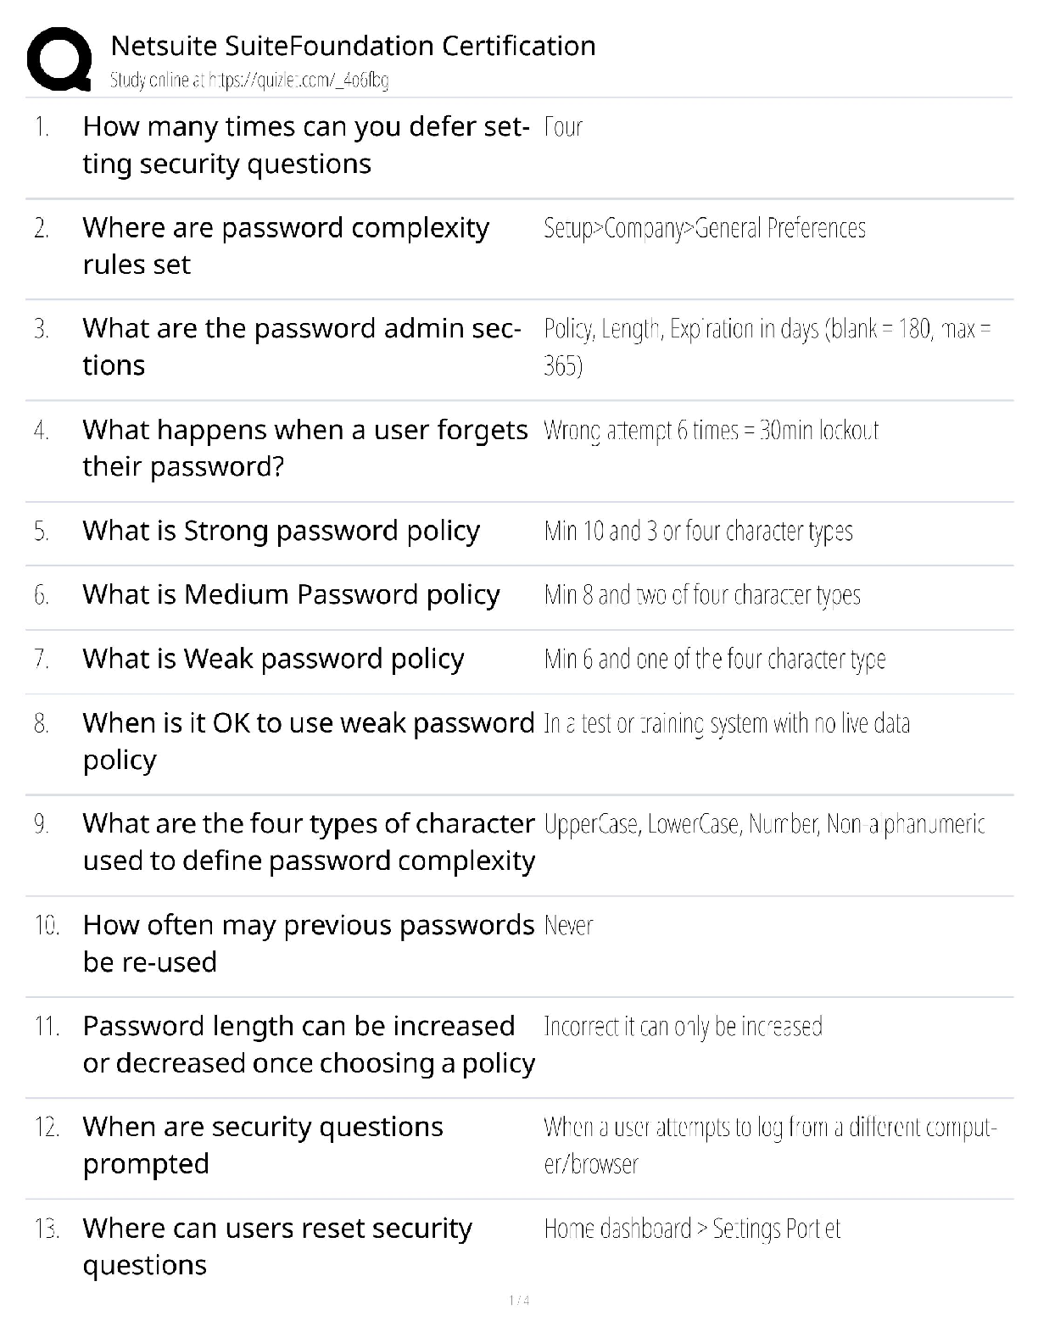This screenshot has width=1038, height=1343.
Task: Click the Setup>Company>General Preferences answer
Action: pos(704,228)
